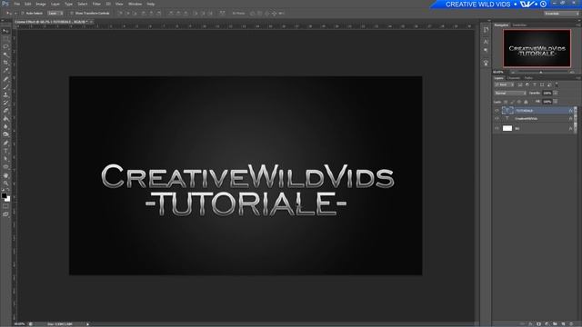The width and height of the screenshot is (582, 327).
Task: Click the Opacity value field
Action: pyautogui.click(x=547, y=93)
